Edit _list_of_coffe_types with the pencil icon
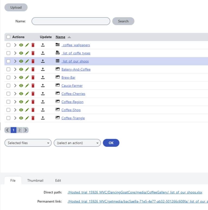This screenshot has width=208, height=210. [27, 53]
